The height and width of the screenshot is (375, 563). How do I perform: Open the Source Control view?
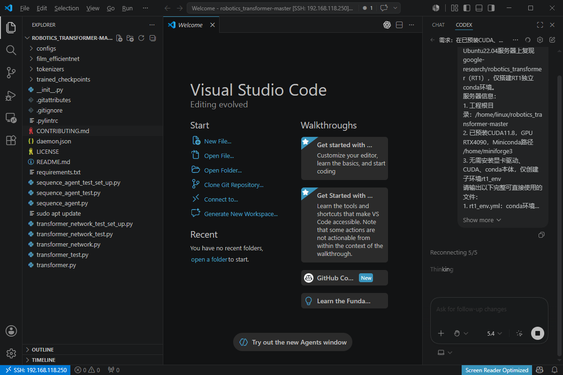pyautogui.click(x=11, y=72)
